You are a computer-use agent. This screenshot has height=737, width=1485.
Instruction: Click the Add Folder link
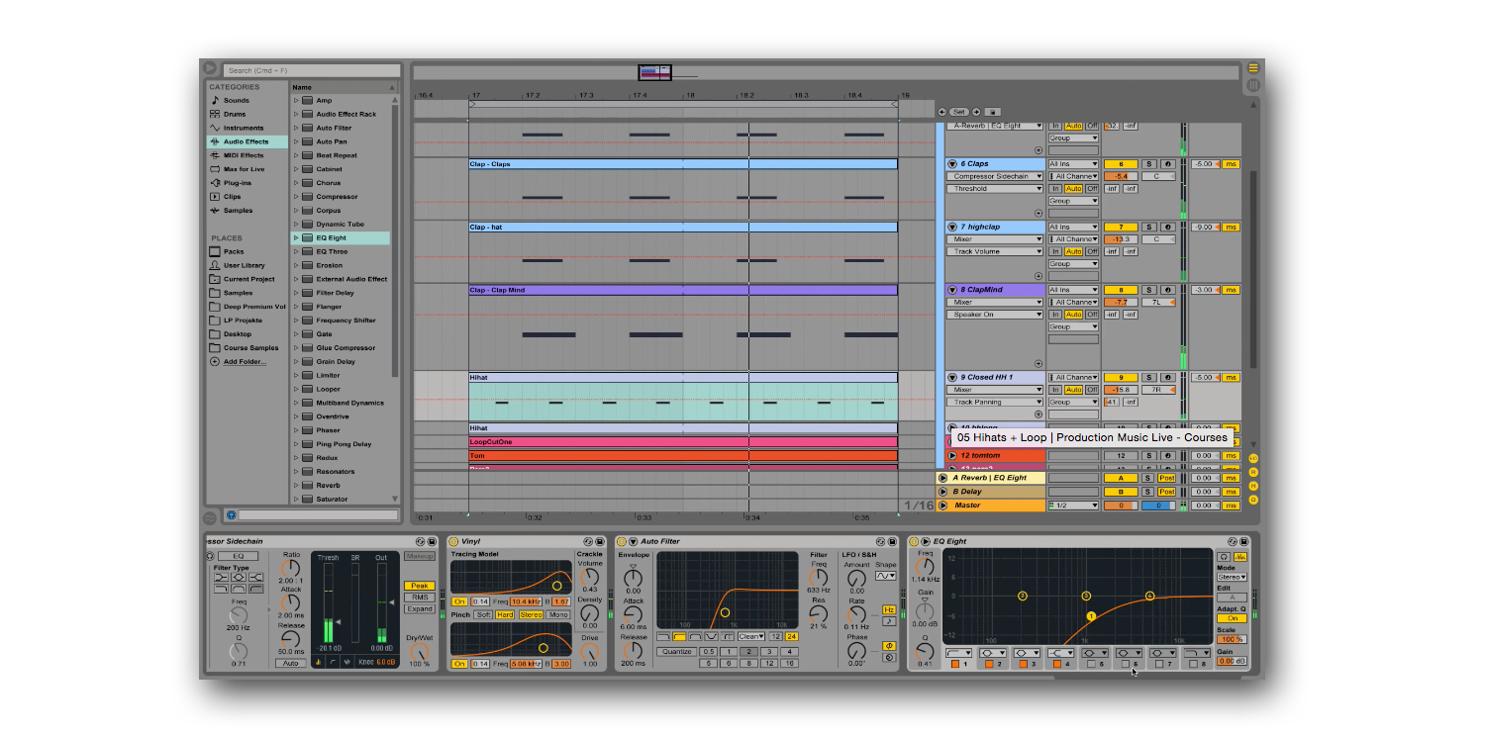244,362
